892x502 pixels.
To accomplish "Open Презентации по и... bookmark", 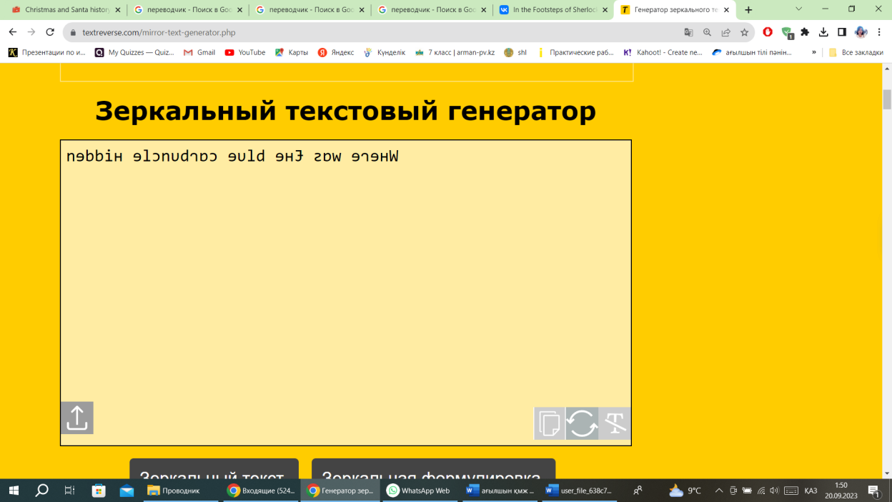I will pyautogui.click(x=47, y=52).
